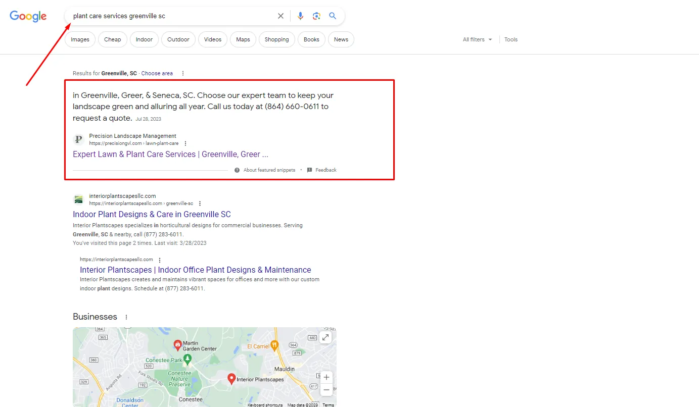Switch to Videos results tab

click(x=213, y=39)
